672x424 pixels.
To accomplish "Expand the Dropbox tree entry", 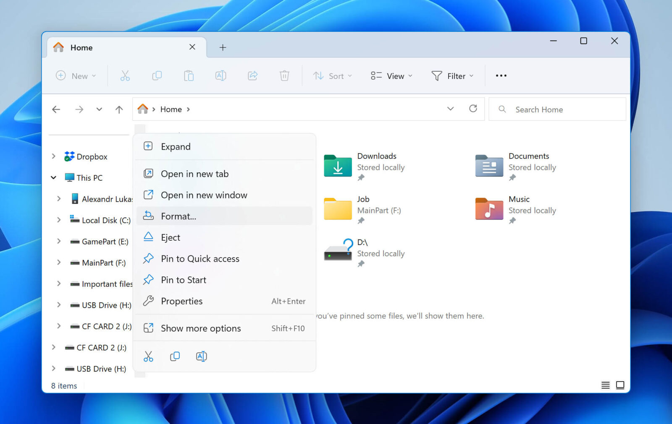I will click(x=53, y=156).
